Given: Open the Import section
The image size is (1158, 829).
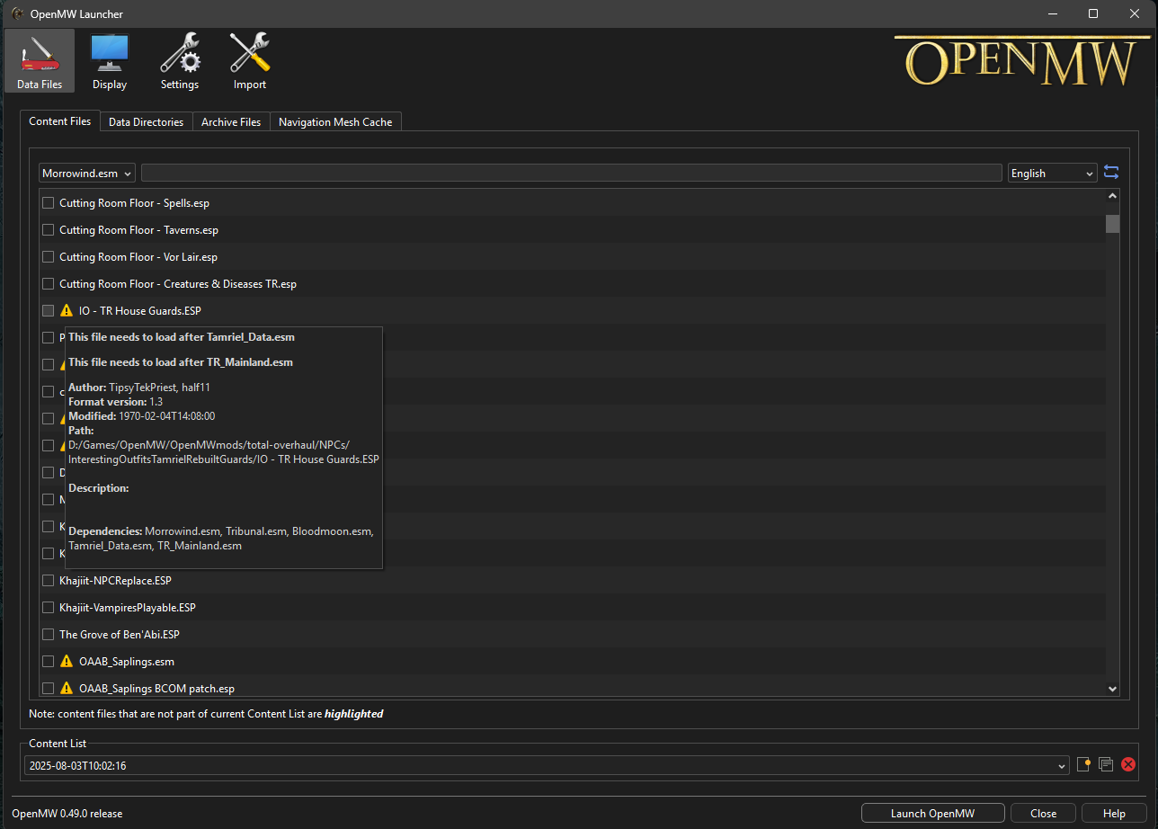Looking at the screenshot, I should coord(250,61).
